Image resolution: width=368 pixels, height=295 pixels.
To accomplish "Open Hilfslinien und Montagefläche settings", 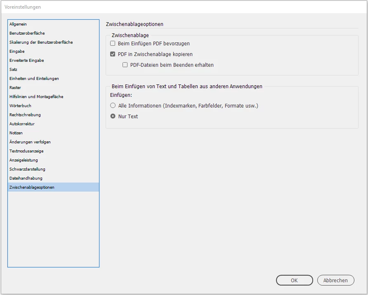I will (53, 96).
